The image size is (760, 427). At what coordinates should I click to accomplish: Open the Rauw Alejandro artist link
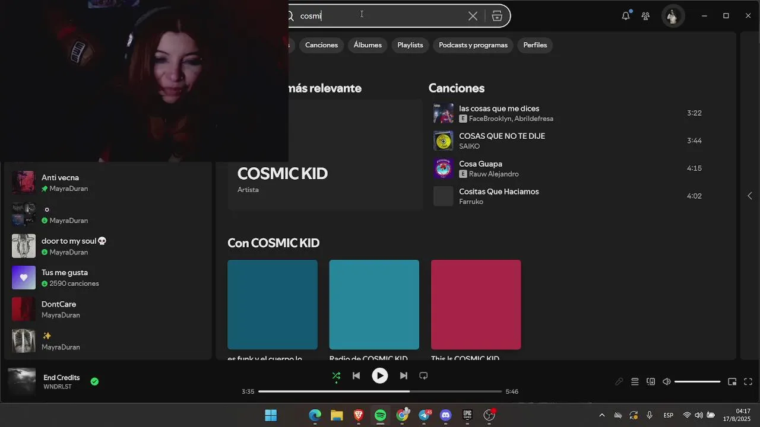494,174
